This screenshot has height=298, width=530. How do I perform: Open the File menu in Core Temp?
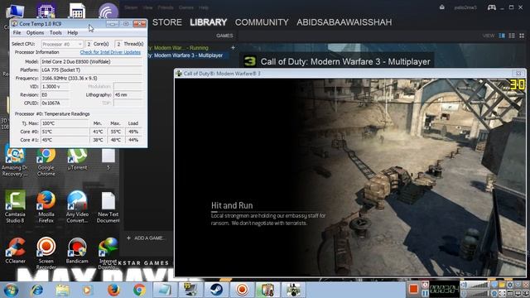(x=17, y=33)
